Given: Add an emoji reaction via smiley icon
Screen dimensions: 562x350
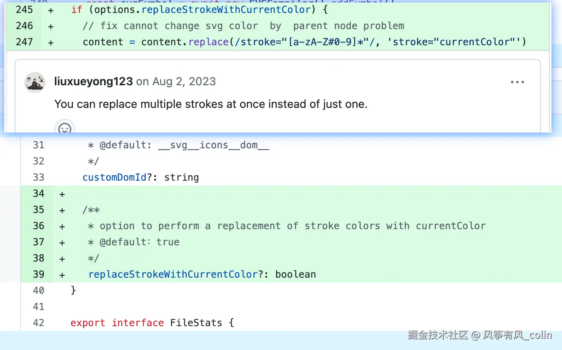Looking at the screenshot, I should pos(65,129).
